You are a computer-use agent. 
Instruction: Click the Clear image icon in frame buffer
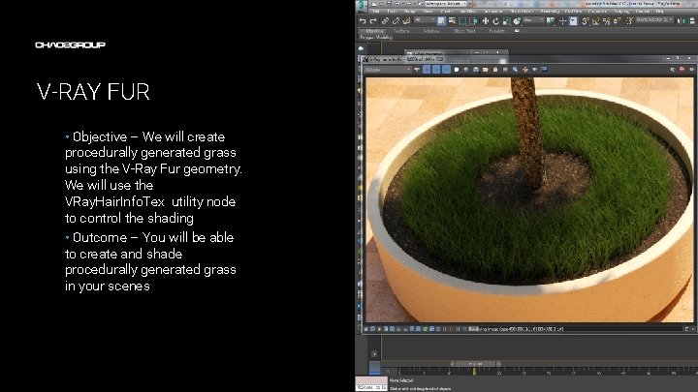click(495, 70)
